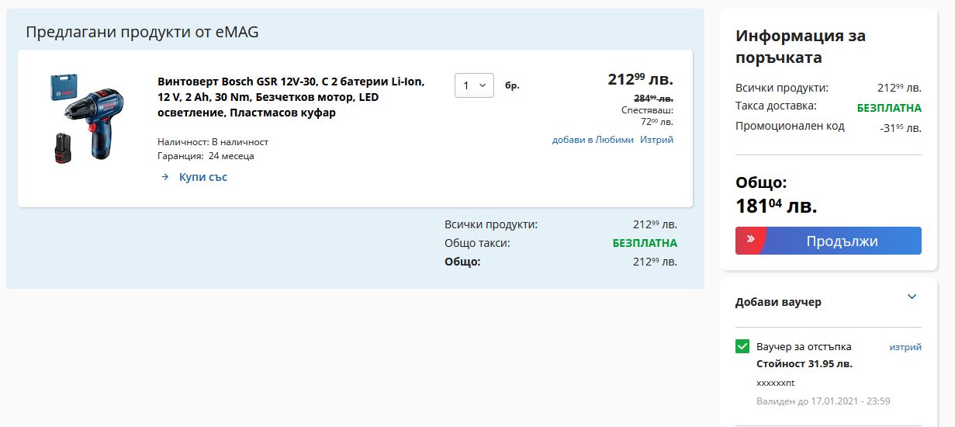955x427 pixels.
Task: Select the 'Гаранция: 24 месеца' text
Action: tap(206, 156)
